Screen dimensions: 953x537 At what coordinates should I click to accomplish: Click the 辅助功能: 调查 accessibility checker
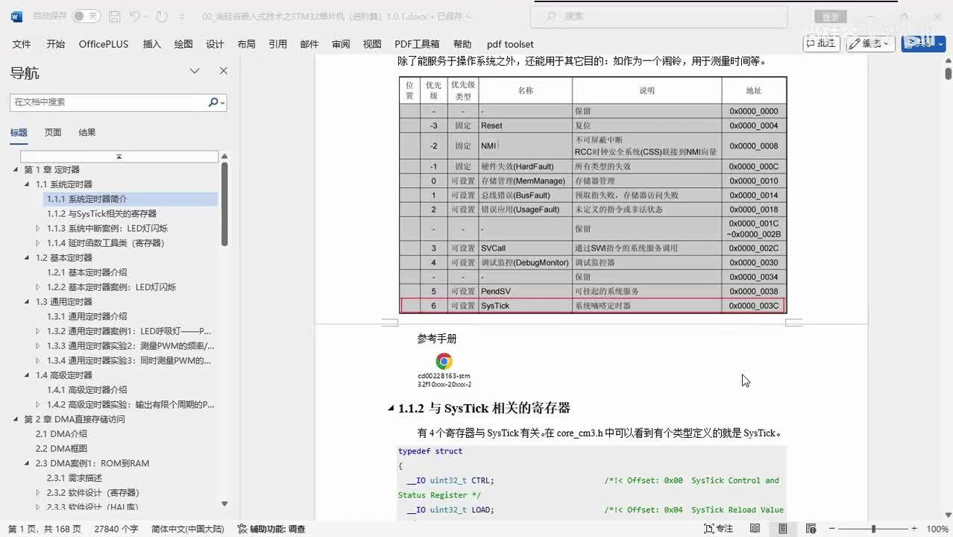click(x=271, y=529)
